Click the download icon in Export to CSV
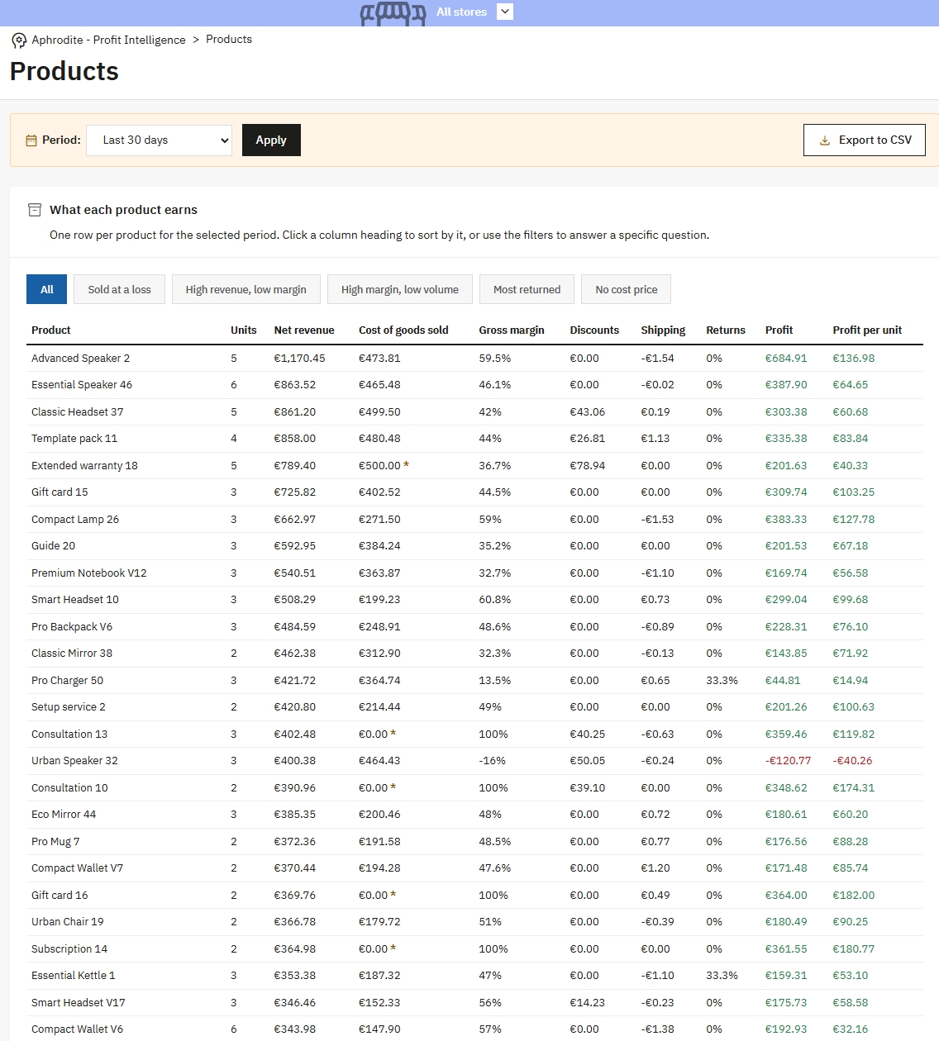 824,140
